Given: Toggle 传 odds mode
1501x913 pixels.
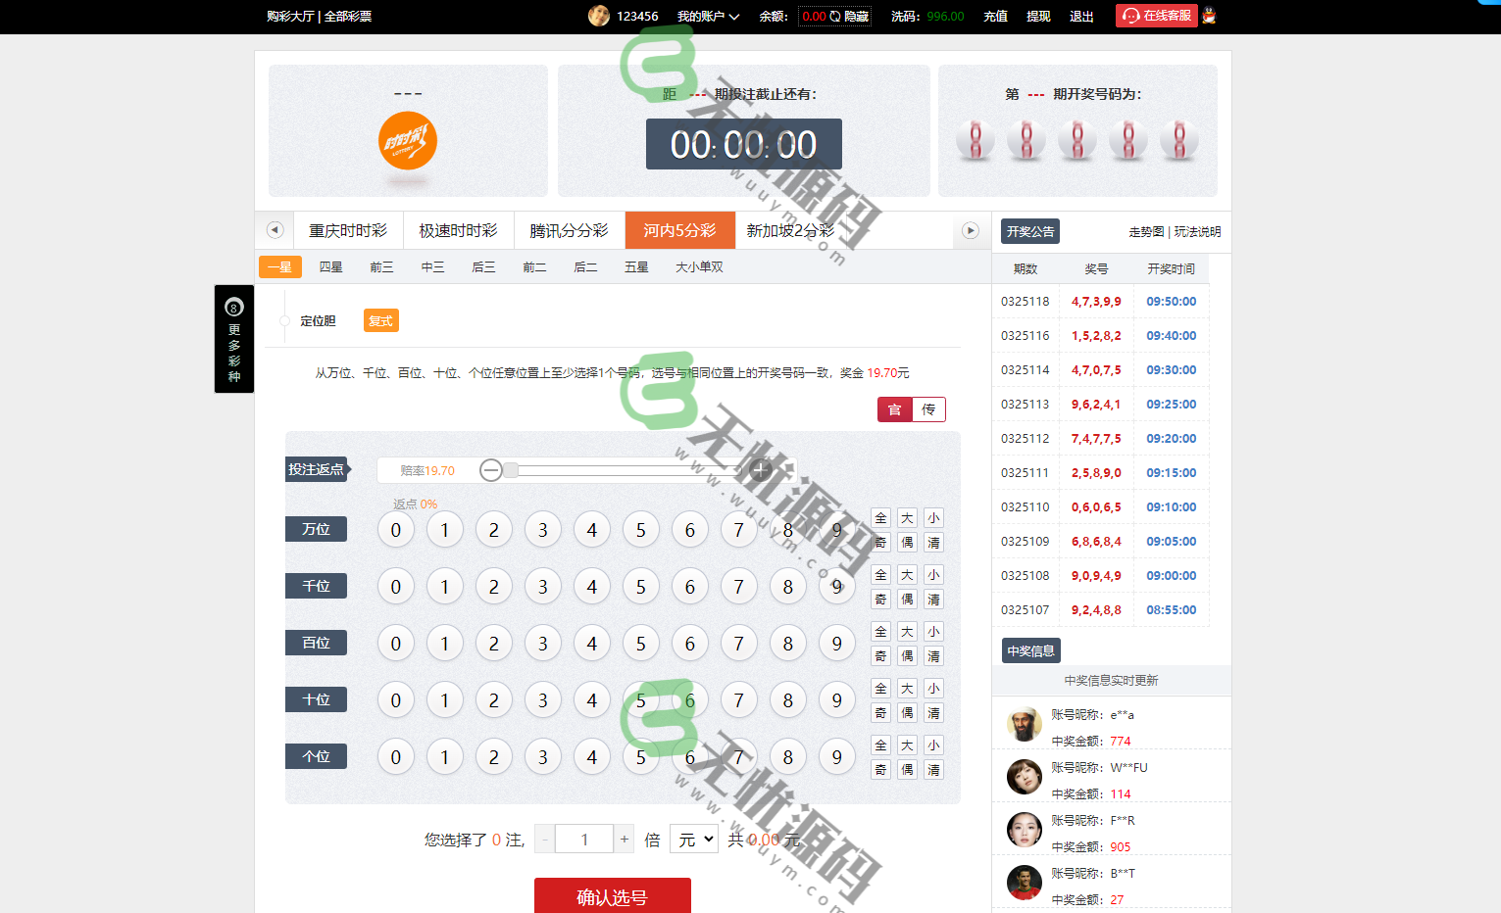Looking at the screenshot, I should [x=927, y=409].
